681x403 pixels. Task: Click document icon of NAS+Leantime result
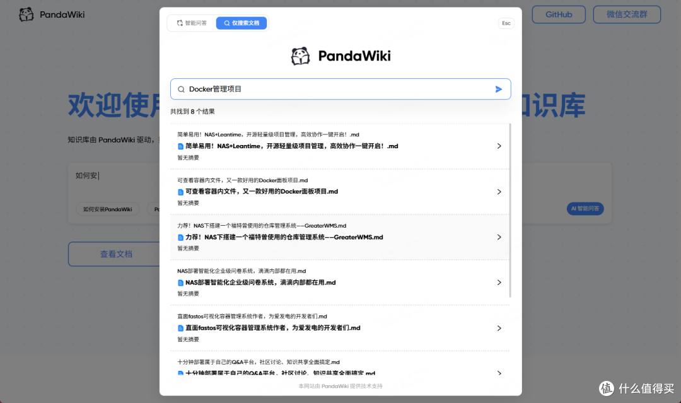pyautogui.click(x=180, y=146)
